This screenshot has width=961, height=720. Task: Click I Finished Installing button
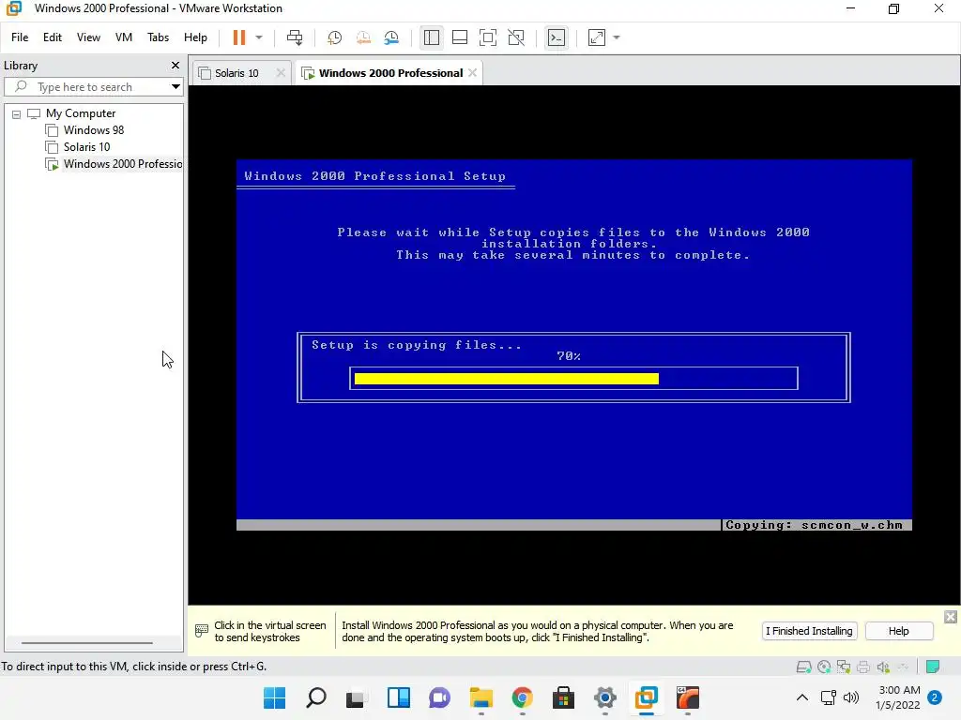click(809, 631)
